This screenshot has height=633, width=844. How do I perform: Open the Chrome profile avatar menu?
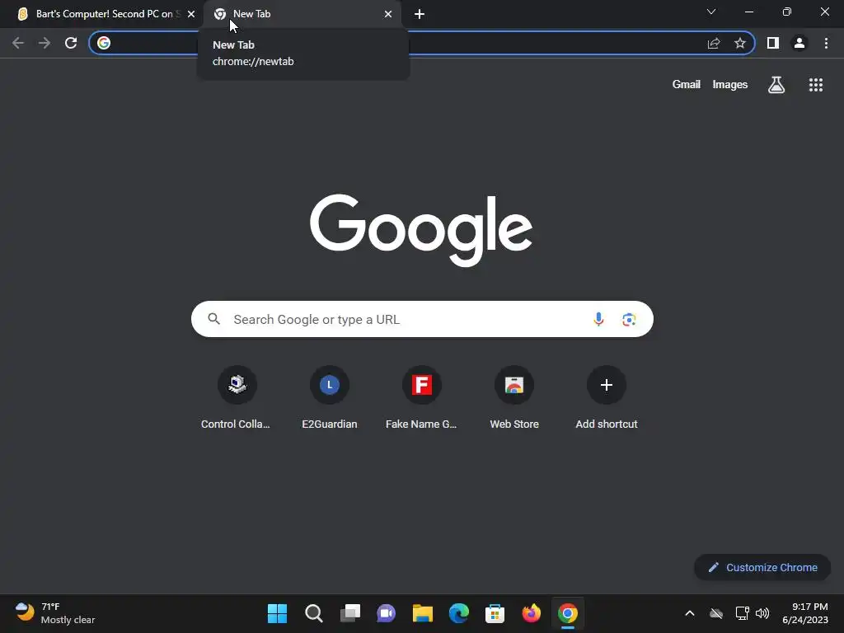799,43
